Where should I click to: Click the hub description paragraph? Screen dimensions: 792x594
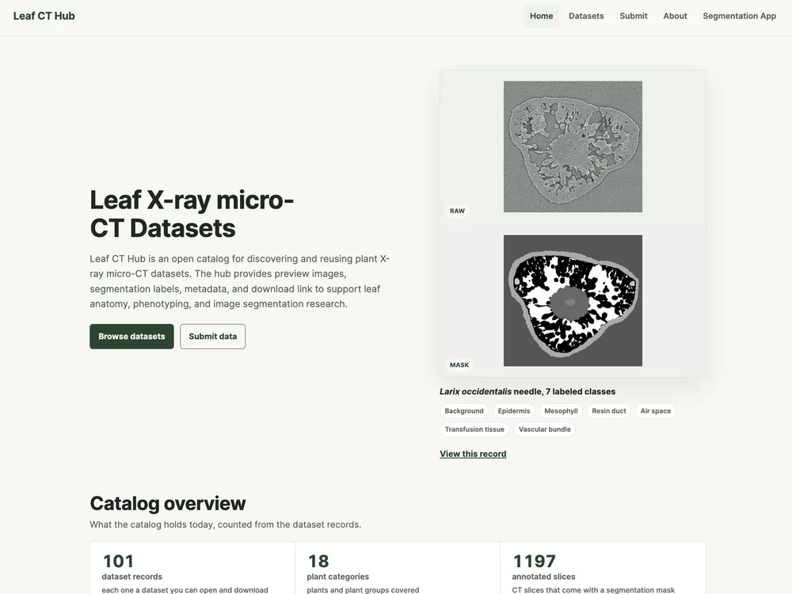point(240,281)
